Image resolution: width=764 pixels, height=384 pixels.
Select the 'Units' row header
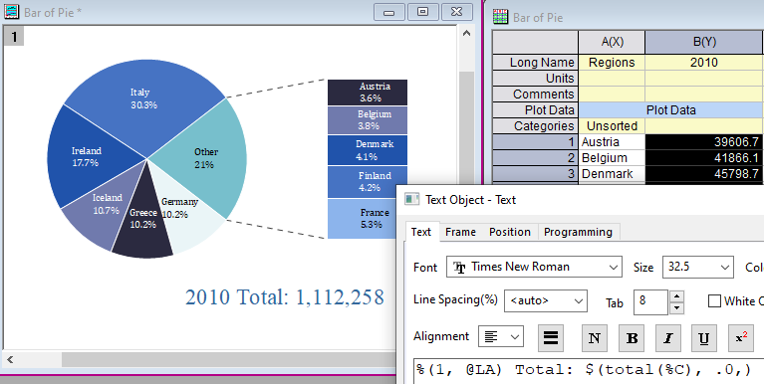click(535, 79)
